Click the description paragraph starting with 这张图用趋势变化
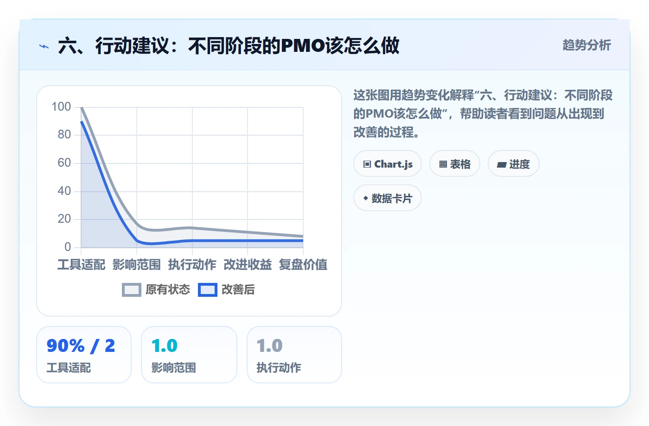649x426 pixels. pyautogui.click(x=483, y=114)
